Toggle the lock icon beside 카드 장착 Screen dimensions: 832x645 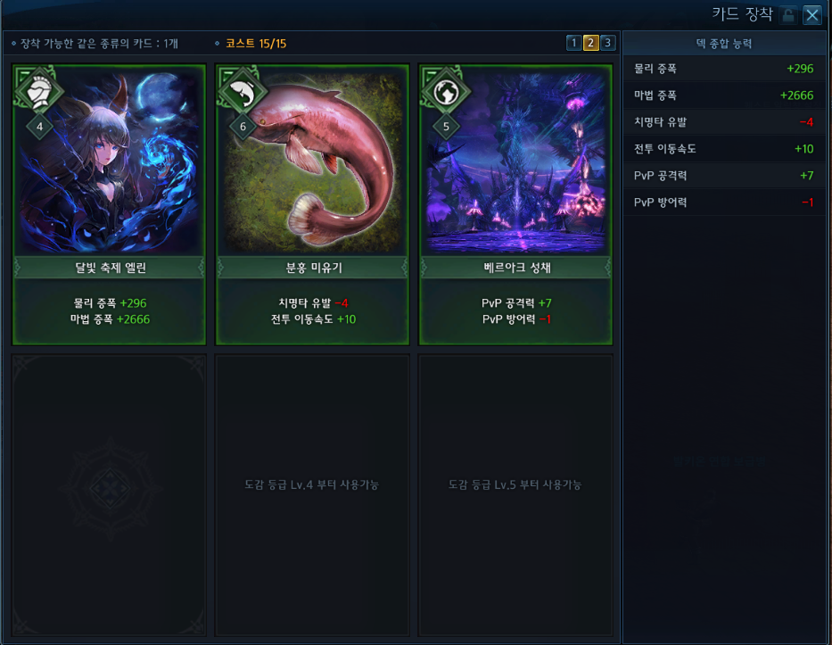[x=788, y=15]
